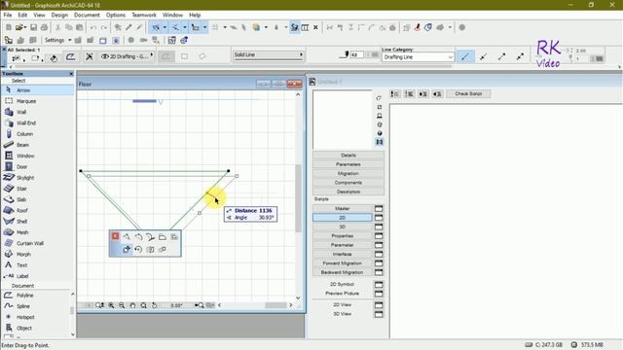Open the File menu
The image size is (623, 350).
tap(8, 15)
